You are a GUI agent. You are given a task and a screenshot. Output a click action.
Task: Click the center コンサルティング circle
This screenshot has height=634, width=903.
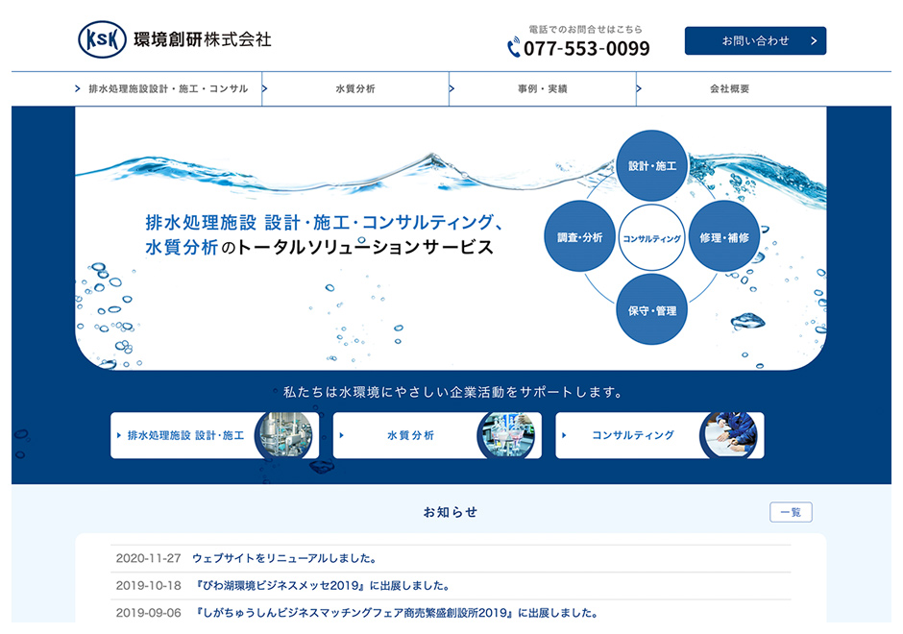pyautogui.click(x=652, y=238)
